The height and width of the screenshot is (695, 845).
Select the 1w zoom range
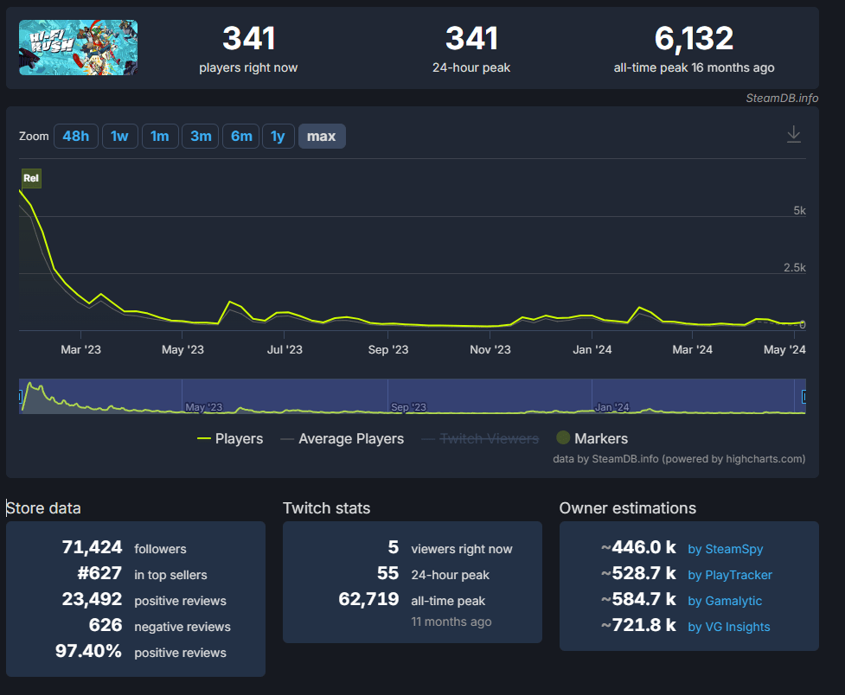click(119, 137)
